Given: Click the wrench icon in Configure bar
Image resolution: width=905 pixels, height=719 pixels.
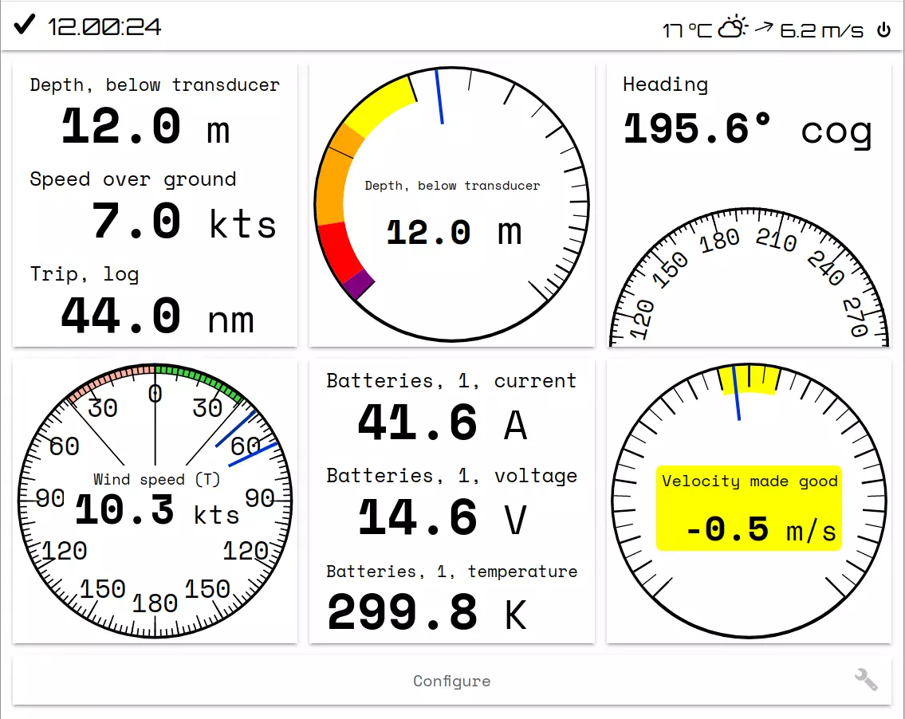Looking at the screenshot, I should pos(865,680).
